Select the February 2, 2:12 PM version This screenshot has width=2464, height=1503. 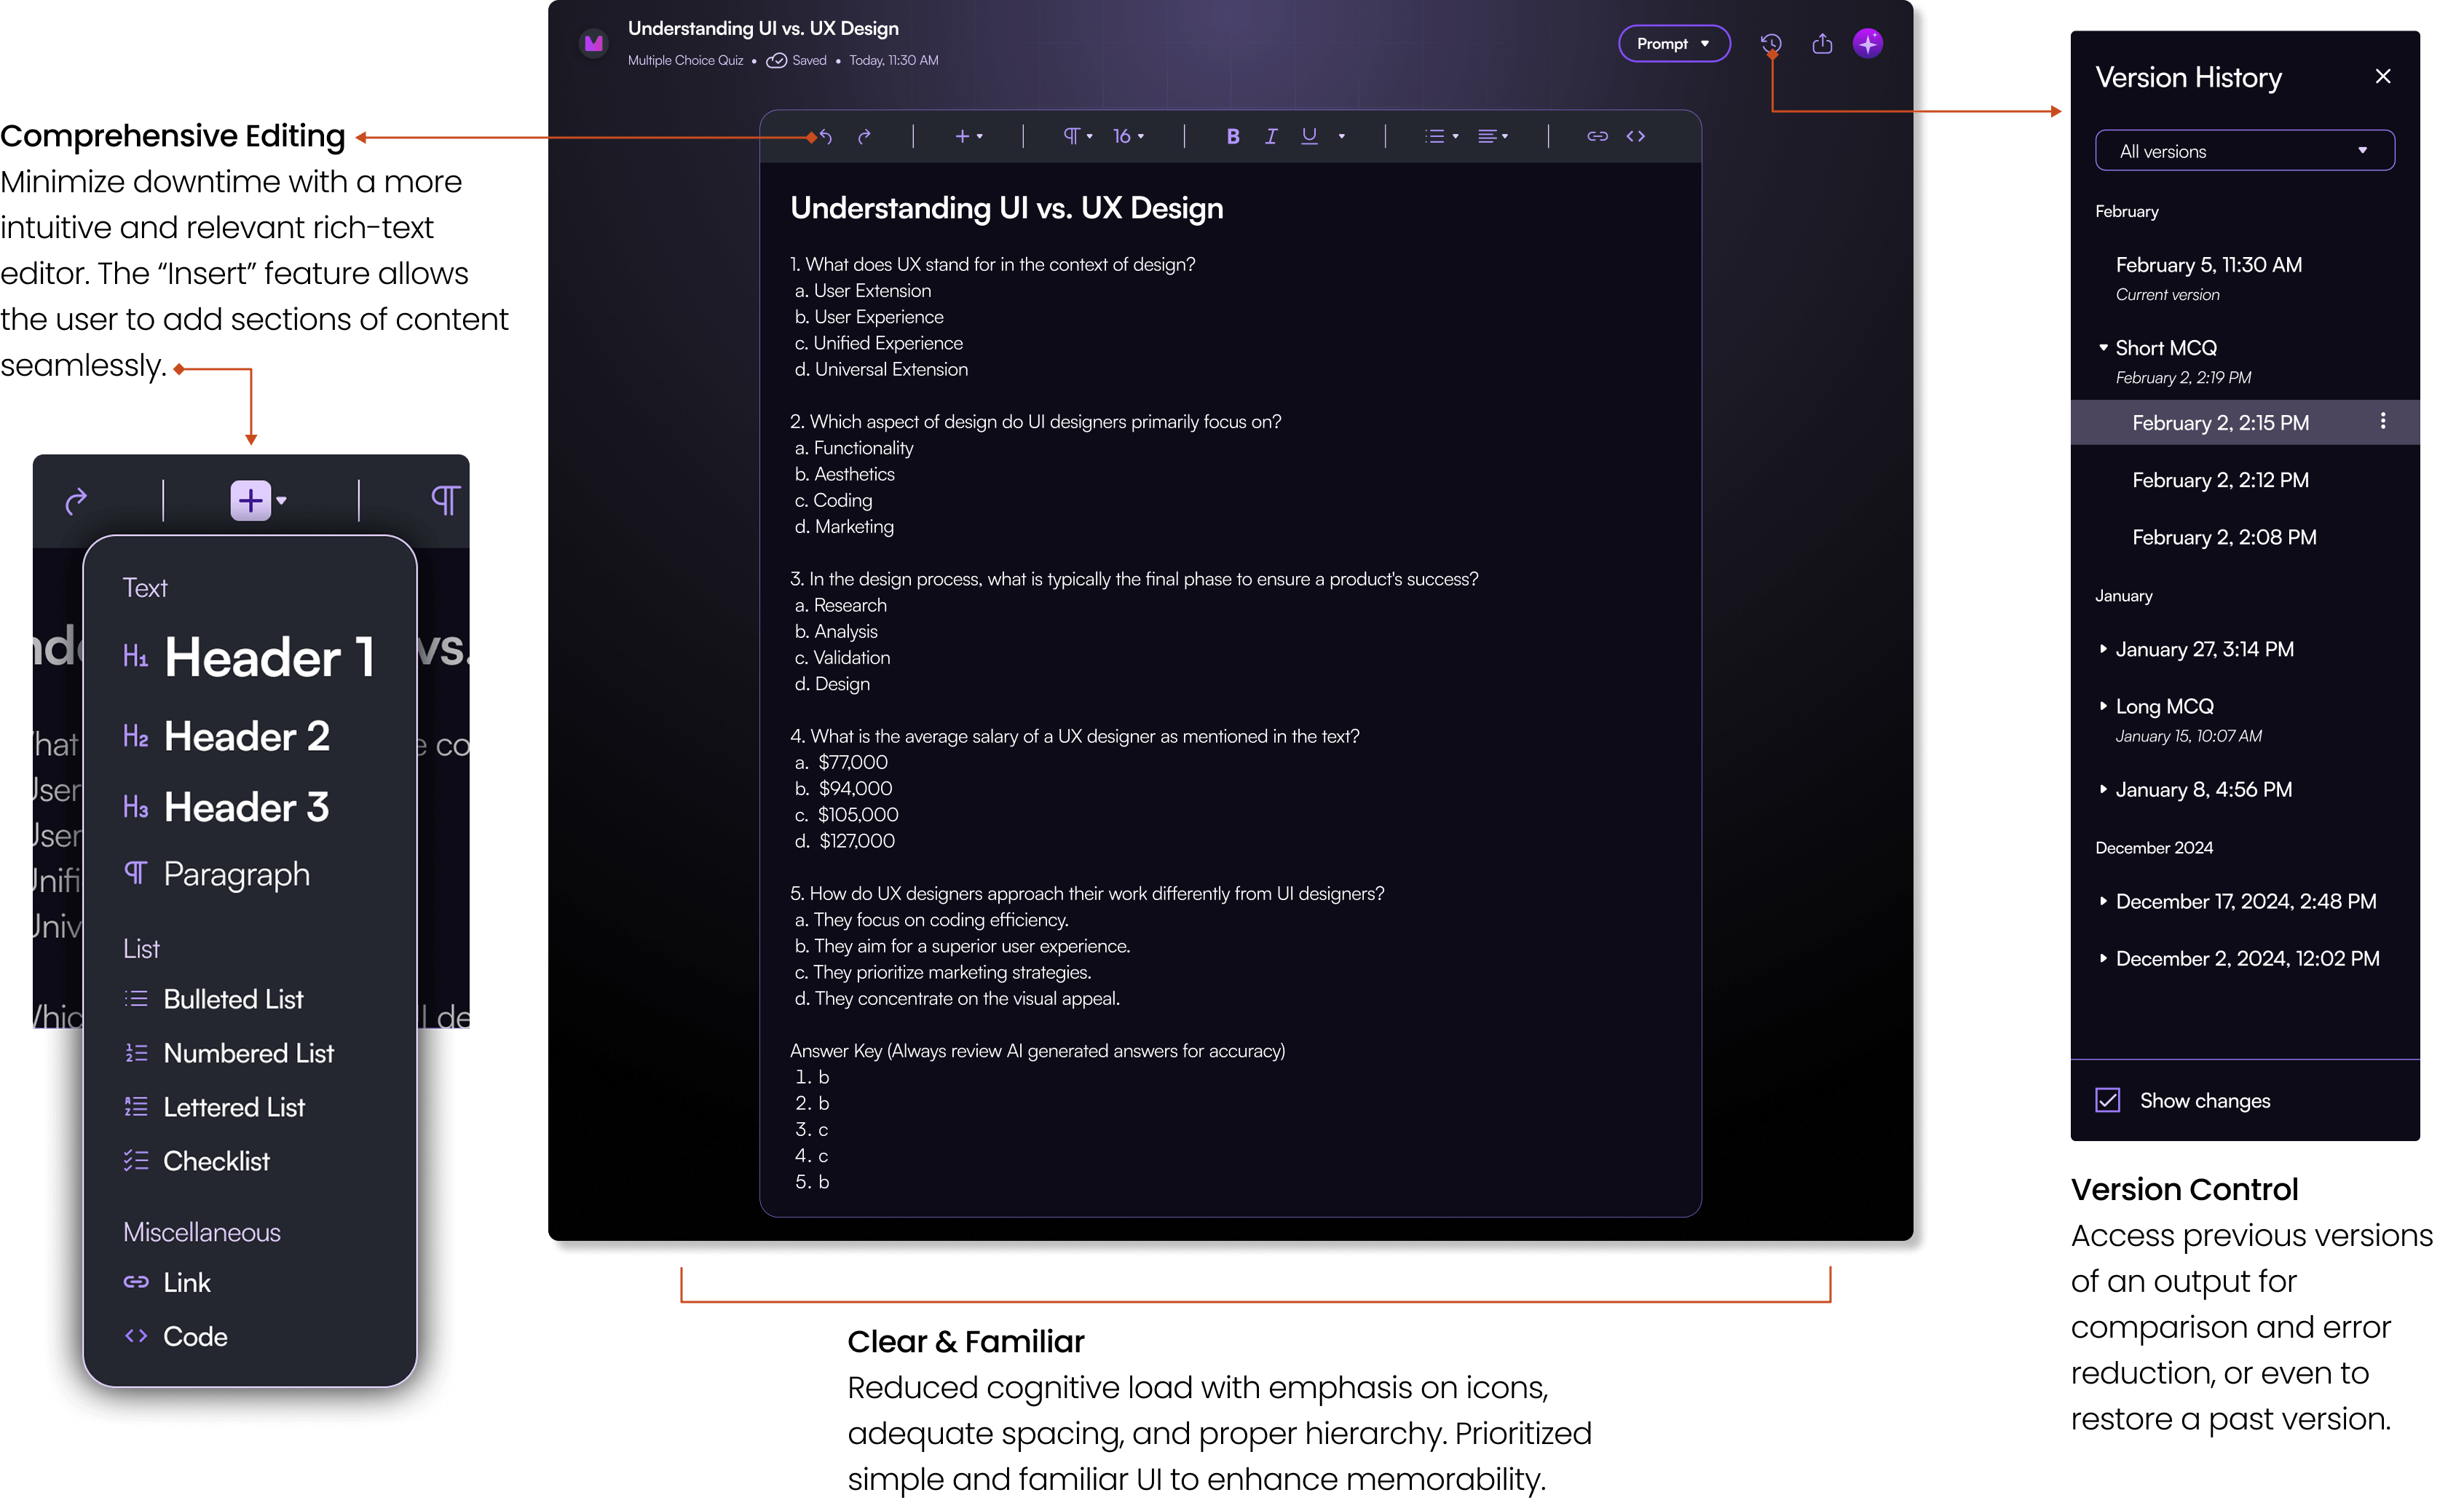[x=2220, y=479]
